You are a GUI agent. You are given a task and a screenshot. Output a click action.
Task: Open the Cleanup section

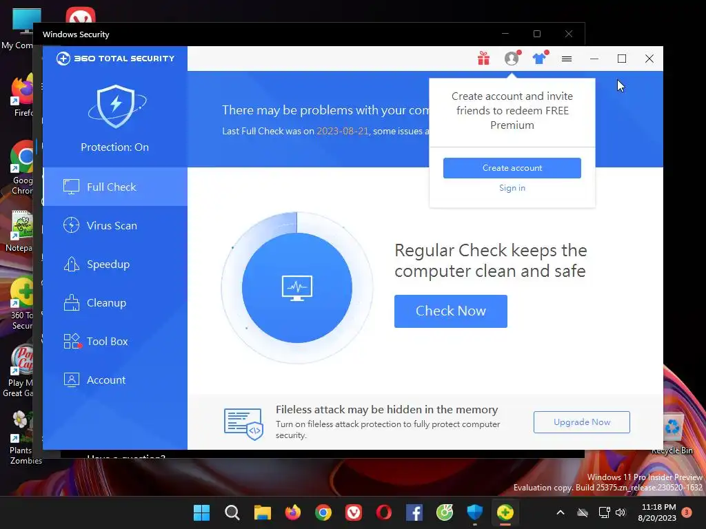115,303
